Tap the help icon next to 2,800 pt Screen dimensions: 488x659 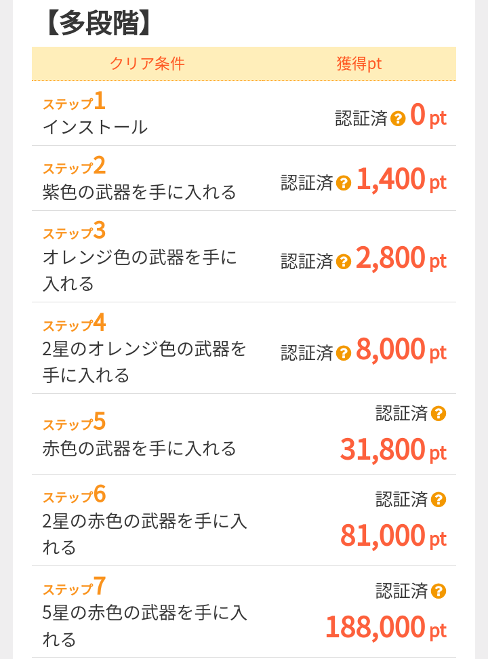[344, 262]
